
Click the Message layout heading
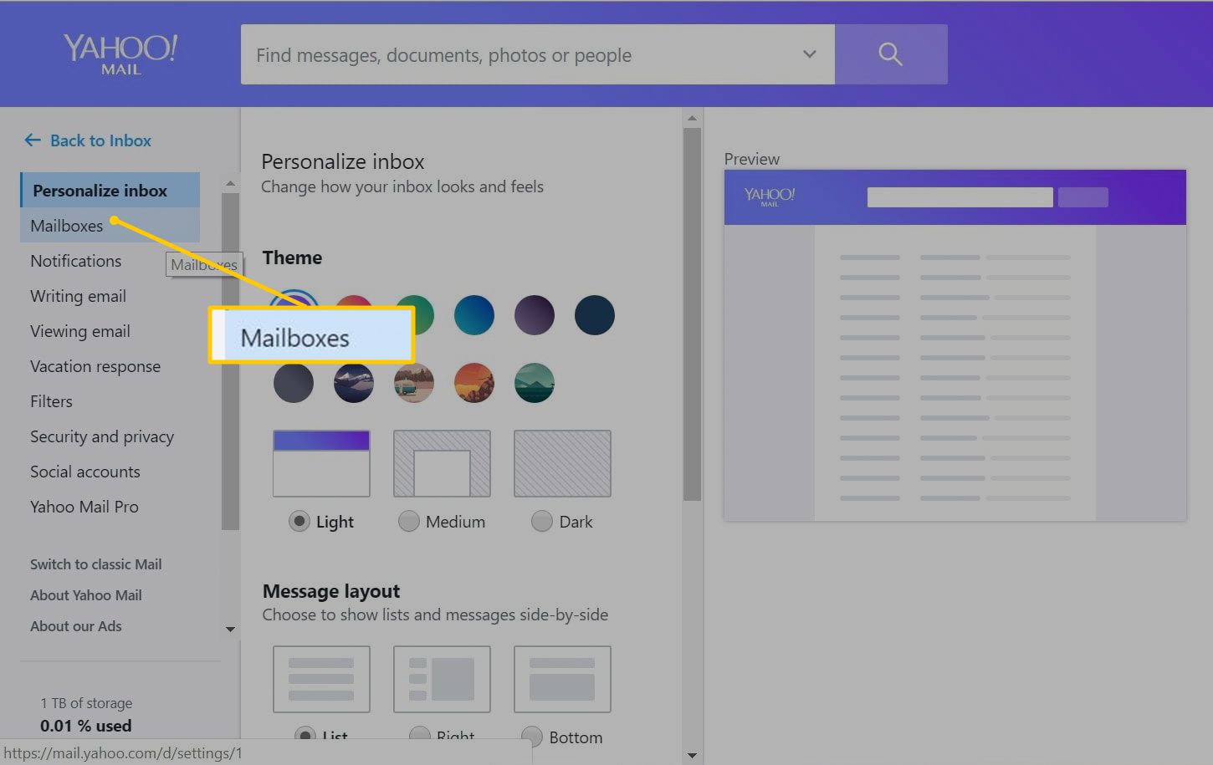pyautogui.click(x=331, y=591)
